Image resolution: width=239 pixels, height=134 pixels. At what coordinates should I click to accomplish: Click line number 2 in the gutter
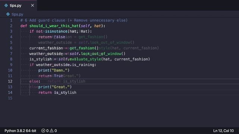11,26
